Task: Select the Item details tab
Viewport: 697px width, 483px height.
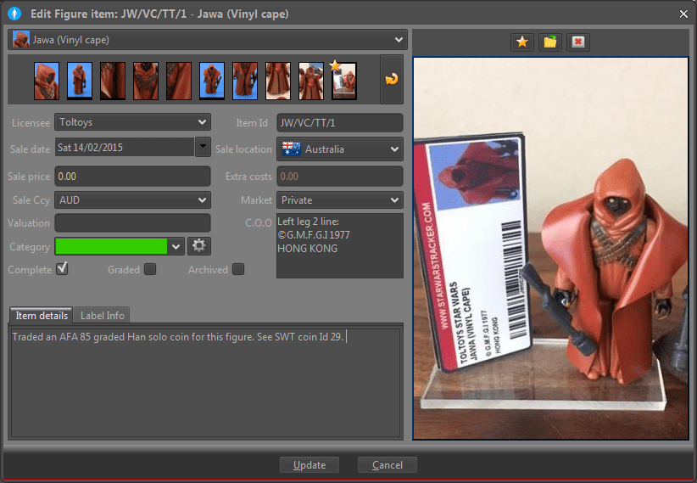Action: (42, 316)
